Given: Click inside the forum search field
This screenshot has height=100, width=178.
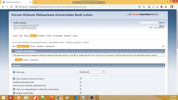Looking at the screenshot, I should (149, 22).
